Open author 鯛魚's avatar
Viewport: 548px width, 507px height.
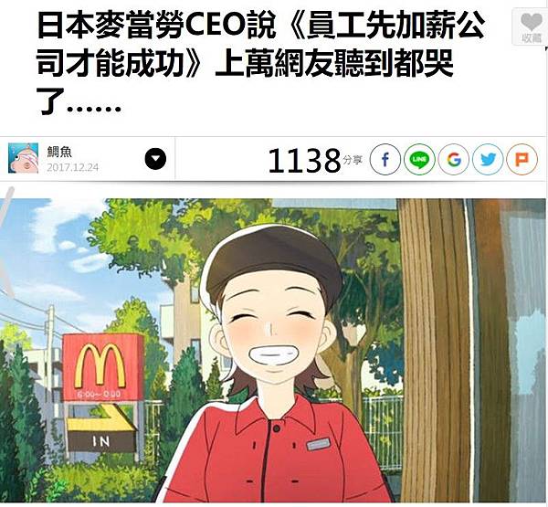[x=24, y=158]
